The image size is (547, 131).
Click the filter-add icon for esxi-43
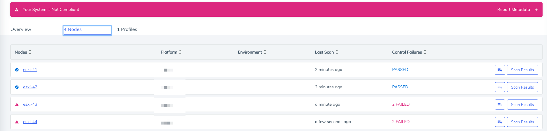point(500,105)
